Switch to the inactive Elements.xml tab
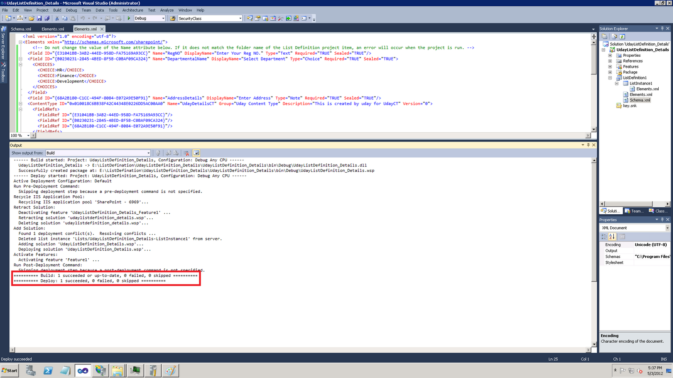This screenshot has height=378, width=673. 53,29
